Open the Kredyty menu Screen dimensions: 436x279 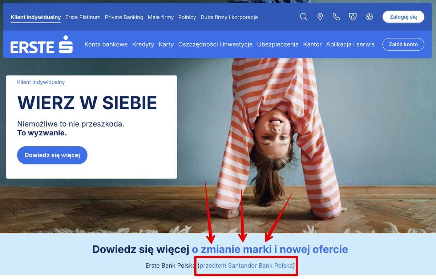[143, 44]
